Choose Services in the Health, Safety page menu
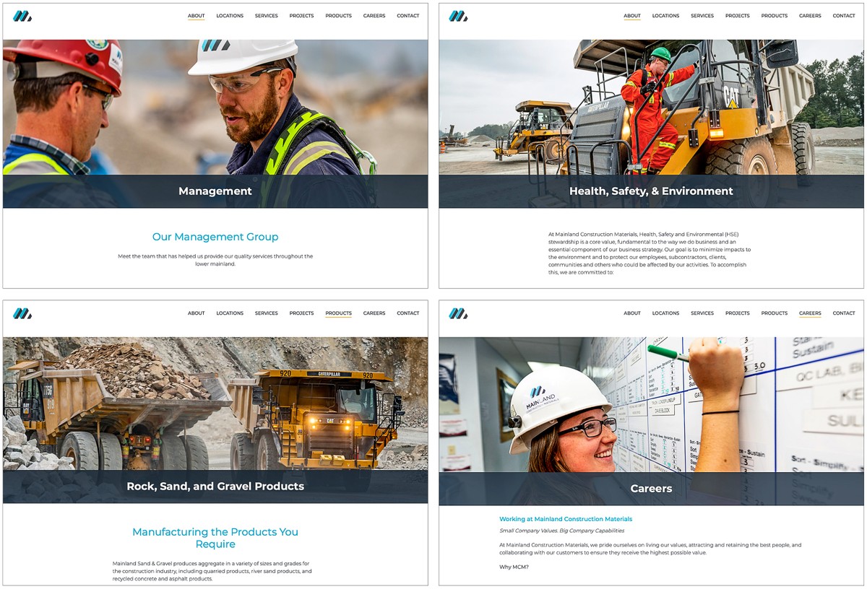Image resolution: width=867 pixels, height=589 pixels. pyautogui.click(x=702, y=16)
